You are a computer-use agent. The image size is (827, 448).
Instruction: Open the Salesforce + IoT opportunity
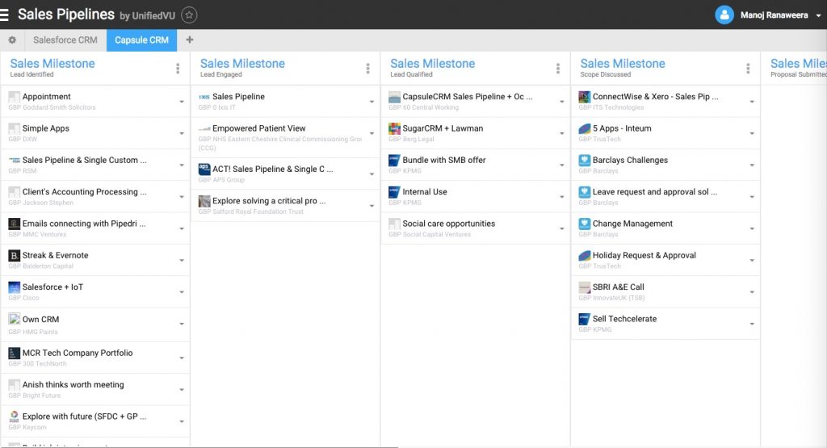point(52,287)
